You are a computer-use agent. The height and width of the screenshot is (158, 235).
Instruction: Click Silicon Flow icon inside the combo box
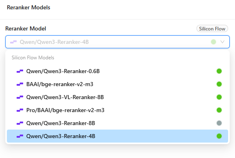pyautogui.click(x=13, y=42)
